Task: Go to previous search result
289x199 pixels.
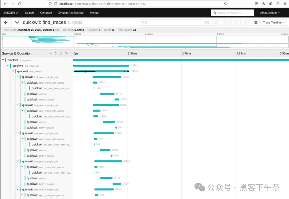Action: 226,22
